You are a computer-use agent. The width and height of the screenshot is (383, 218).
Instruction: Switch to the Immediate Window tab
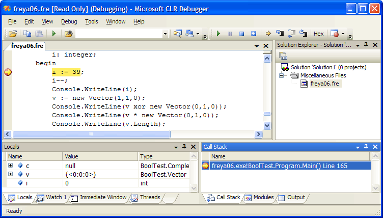[x=99, y=198]
